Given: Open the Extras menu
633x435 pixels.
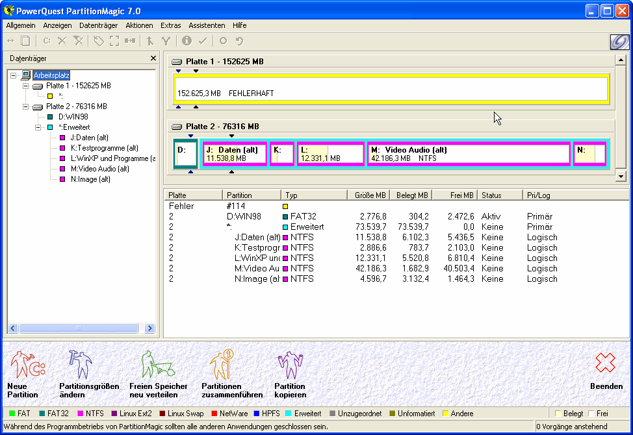Looking at the screenshot, I should [171, 25].
